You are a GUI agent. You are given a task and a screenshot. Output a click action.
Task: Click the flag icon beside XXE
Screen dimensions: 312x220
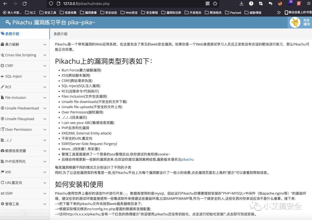click(2, 172)
